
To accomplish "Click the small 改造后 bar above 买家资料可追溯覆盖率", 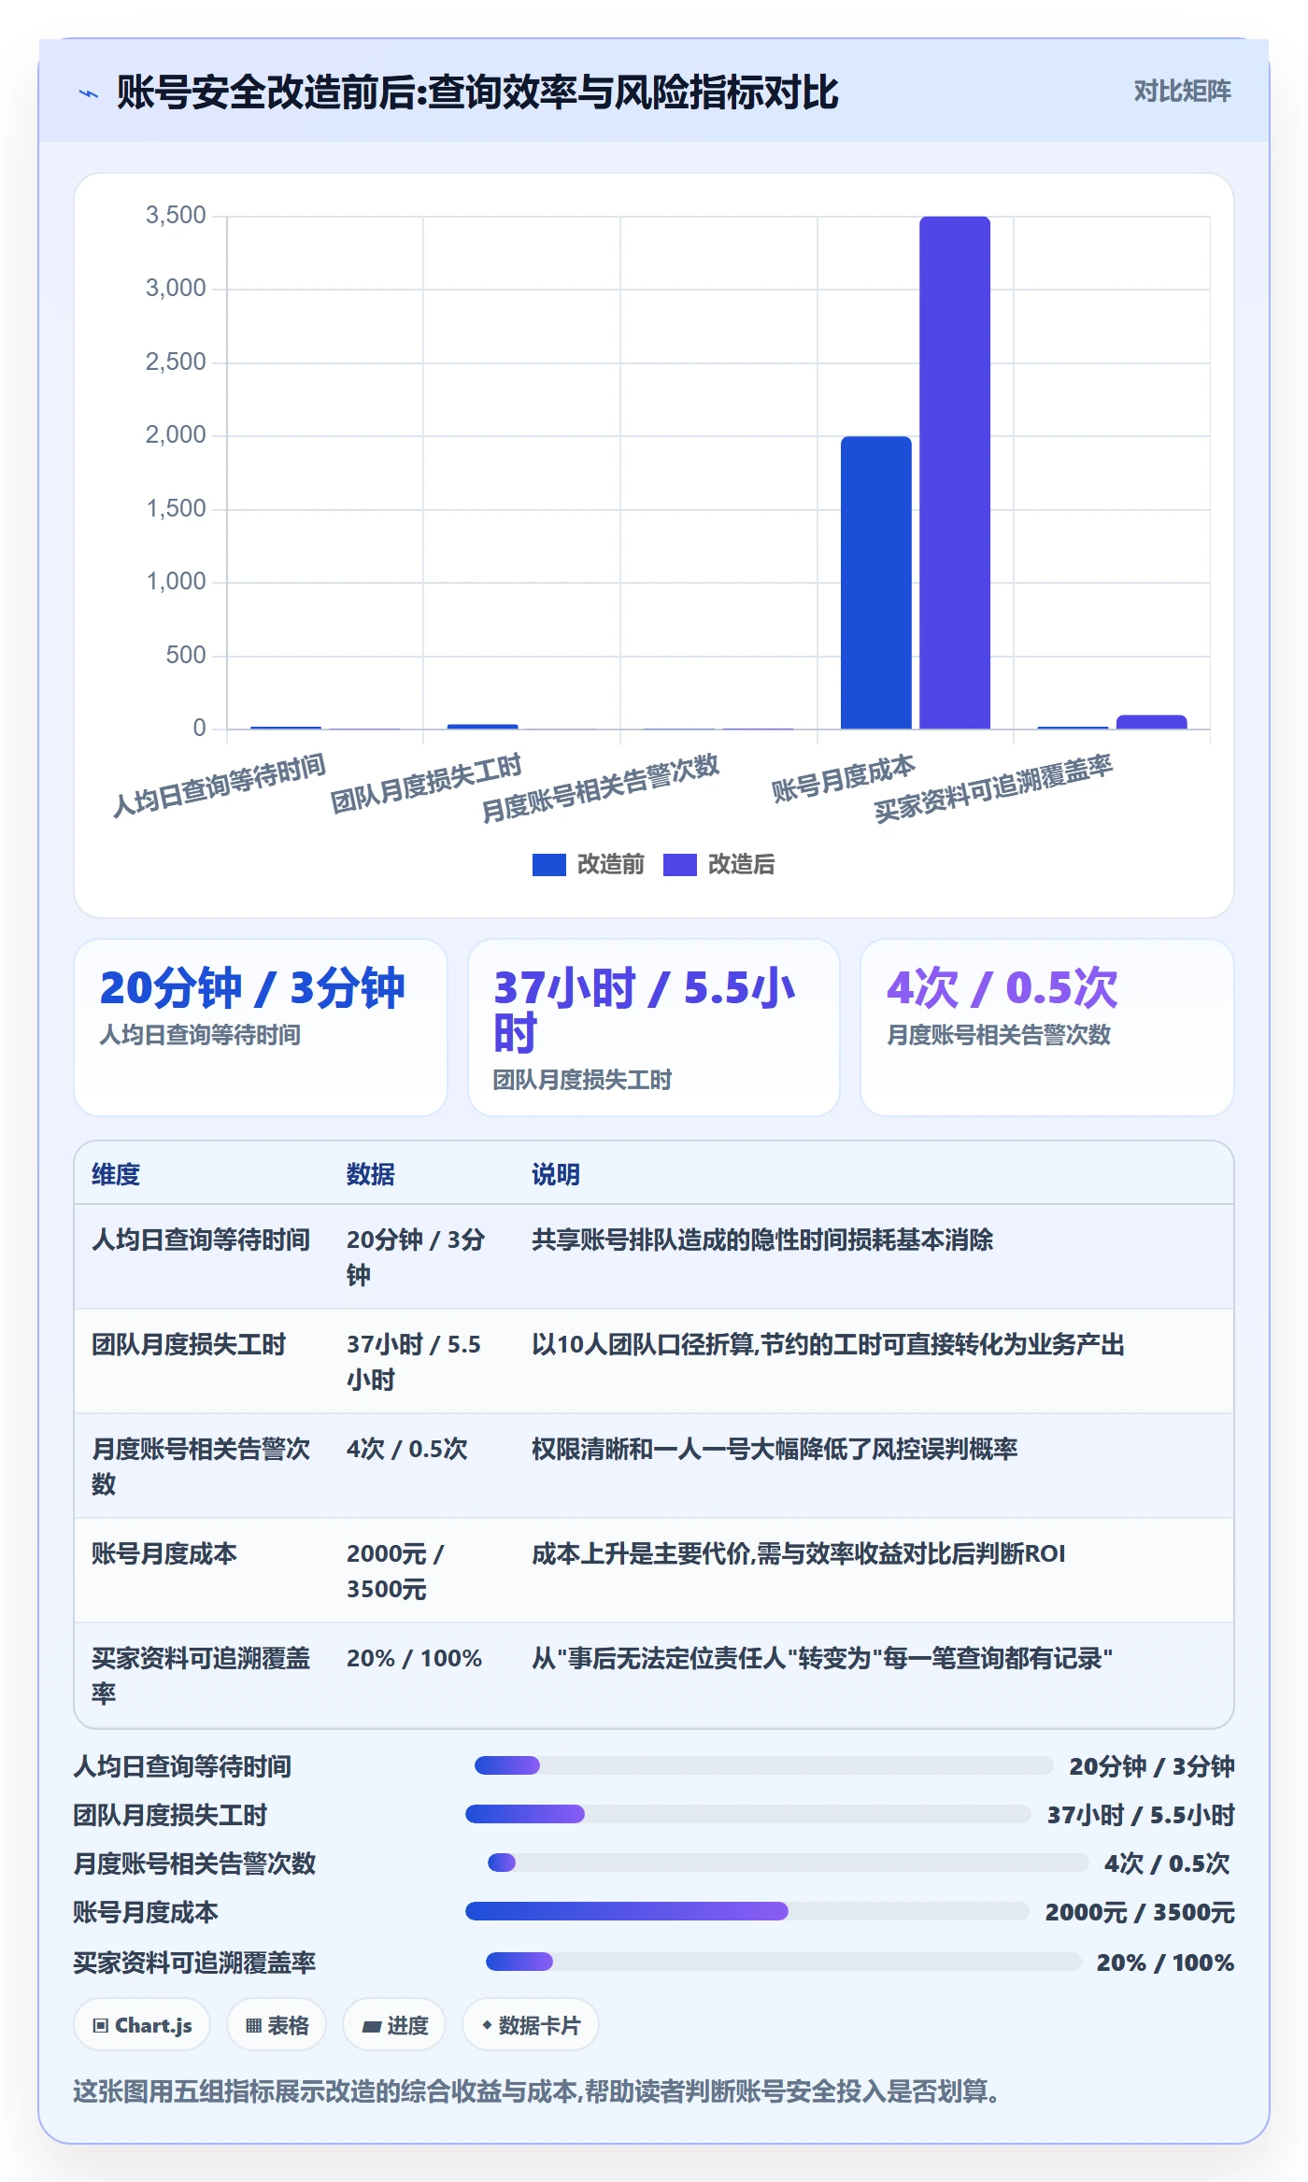I will coord(1151,722).
